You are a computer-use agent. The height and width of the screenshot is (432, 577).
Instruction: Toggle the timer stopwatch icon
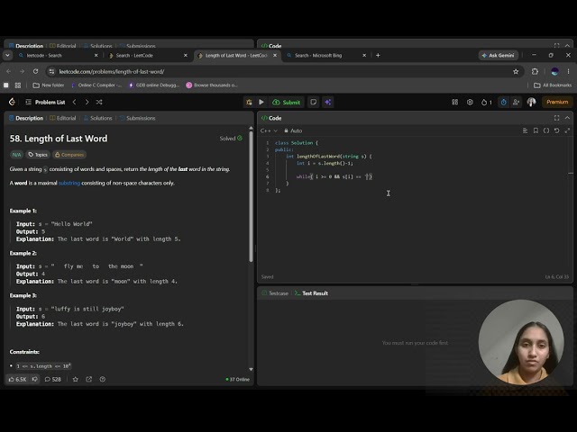click(503, 102)
